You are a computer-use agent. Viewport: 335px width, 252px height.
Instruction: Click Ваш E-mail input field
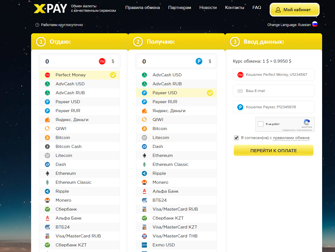point(274,91)
